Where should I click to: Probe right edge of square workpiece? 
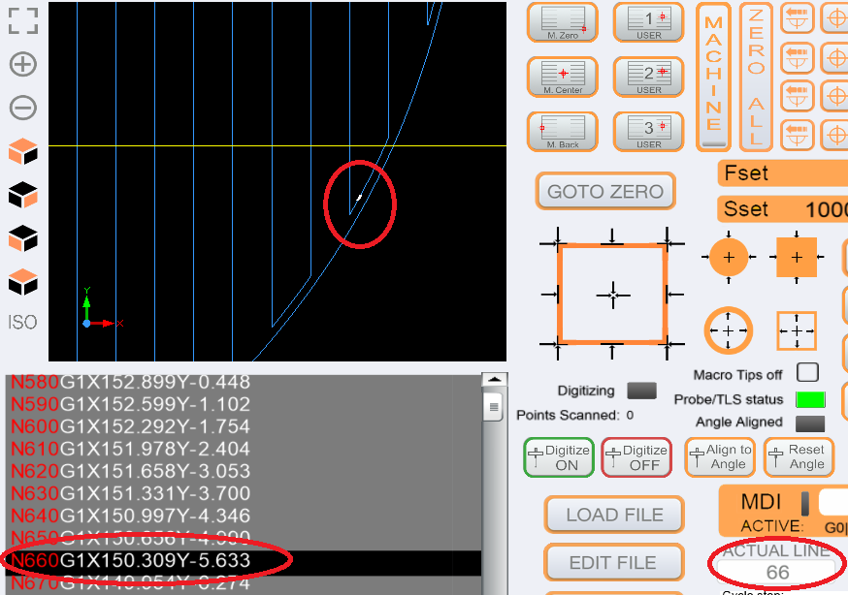pyautogui.click(x=672, y=295)
